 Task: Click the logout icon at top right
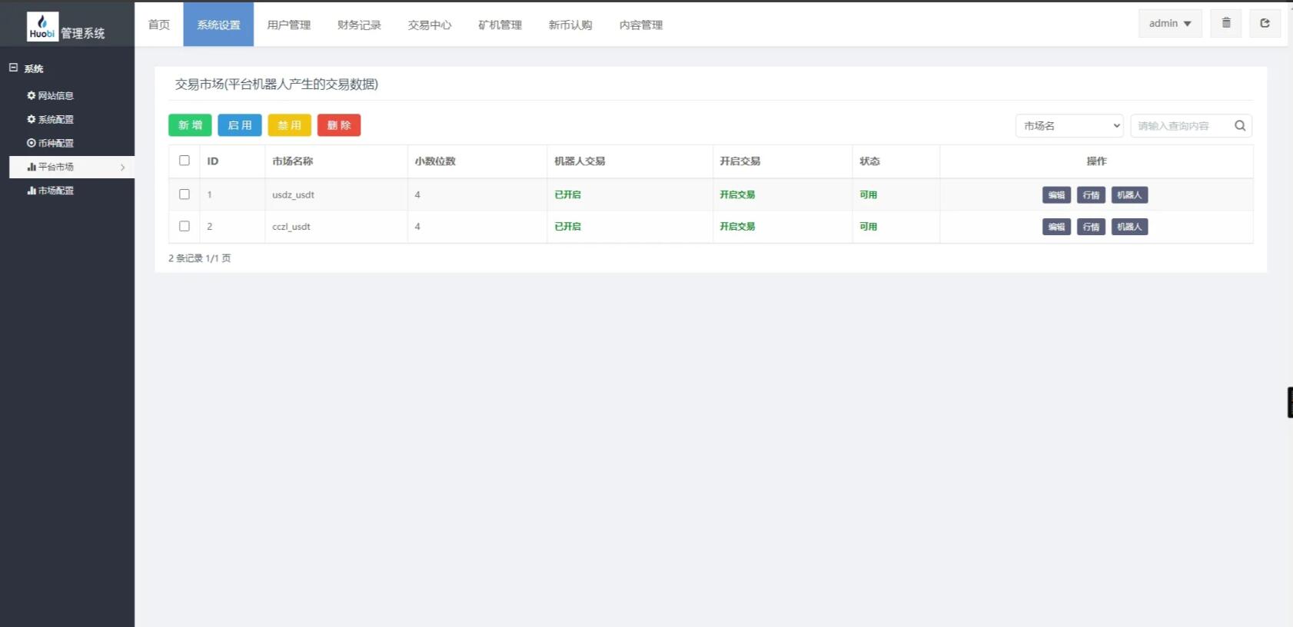point(1265,23)
